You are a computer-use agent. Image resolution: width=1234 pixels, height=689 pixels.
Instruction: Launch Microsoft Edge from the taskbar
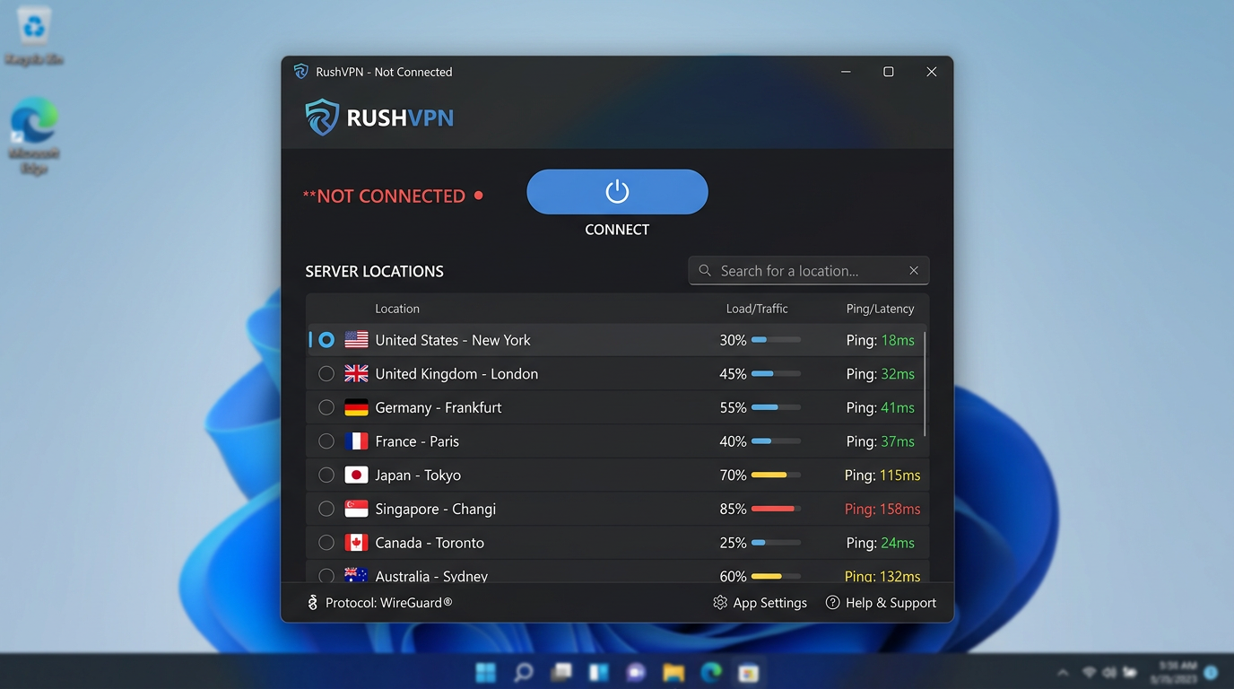click(x=711, y=672)
